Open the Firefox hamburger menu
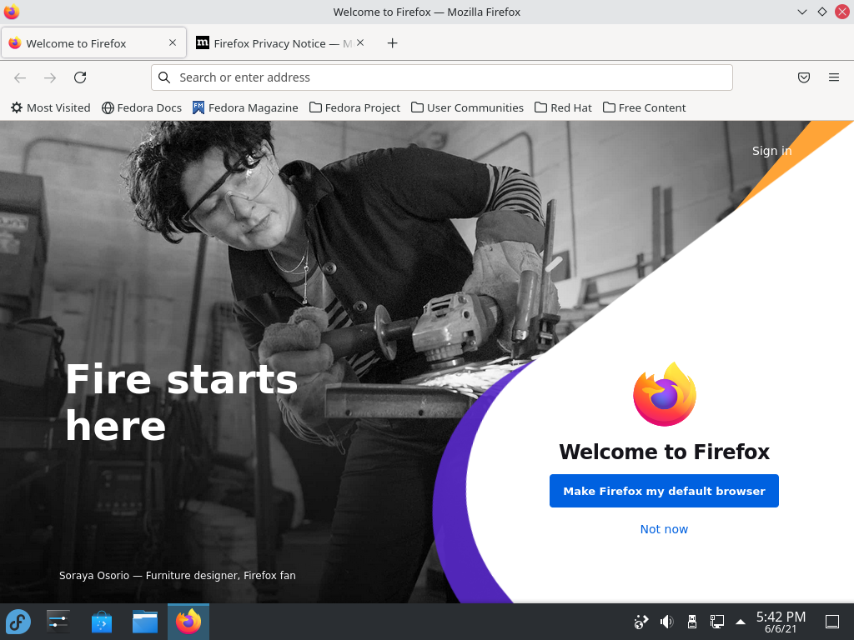 [x=834, y=77]
